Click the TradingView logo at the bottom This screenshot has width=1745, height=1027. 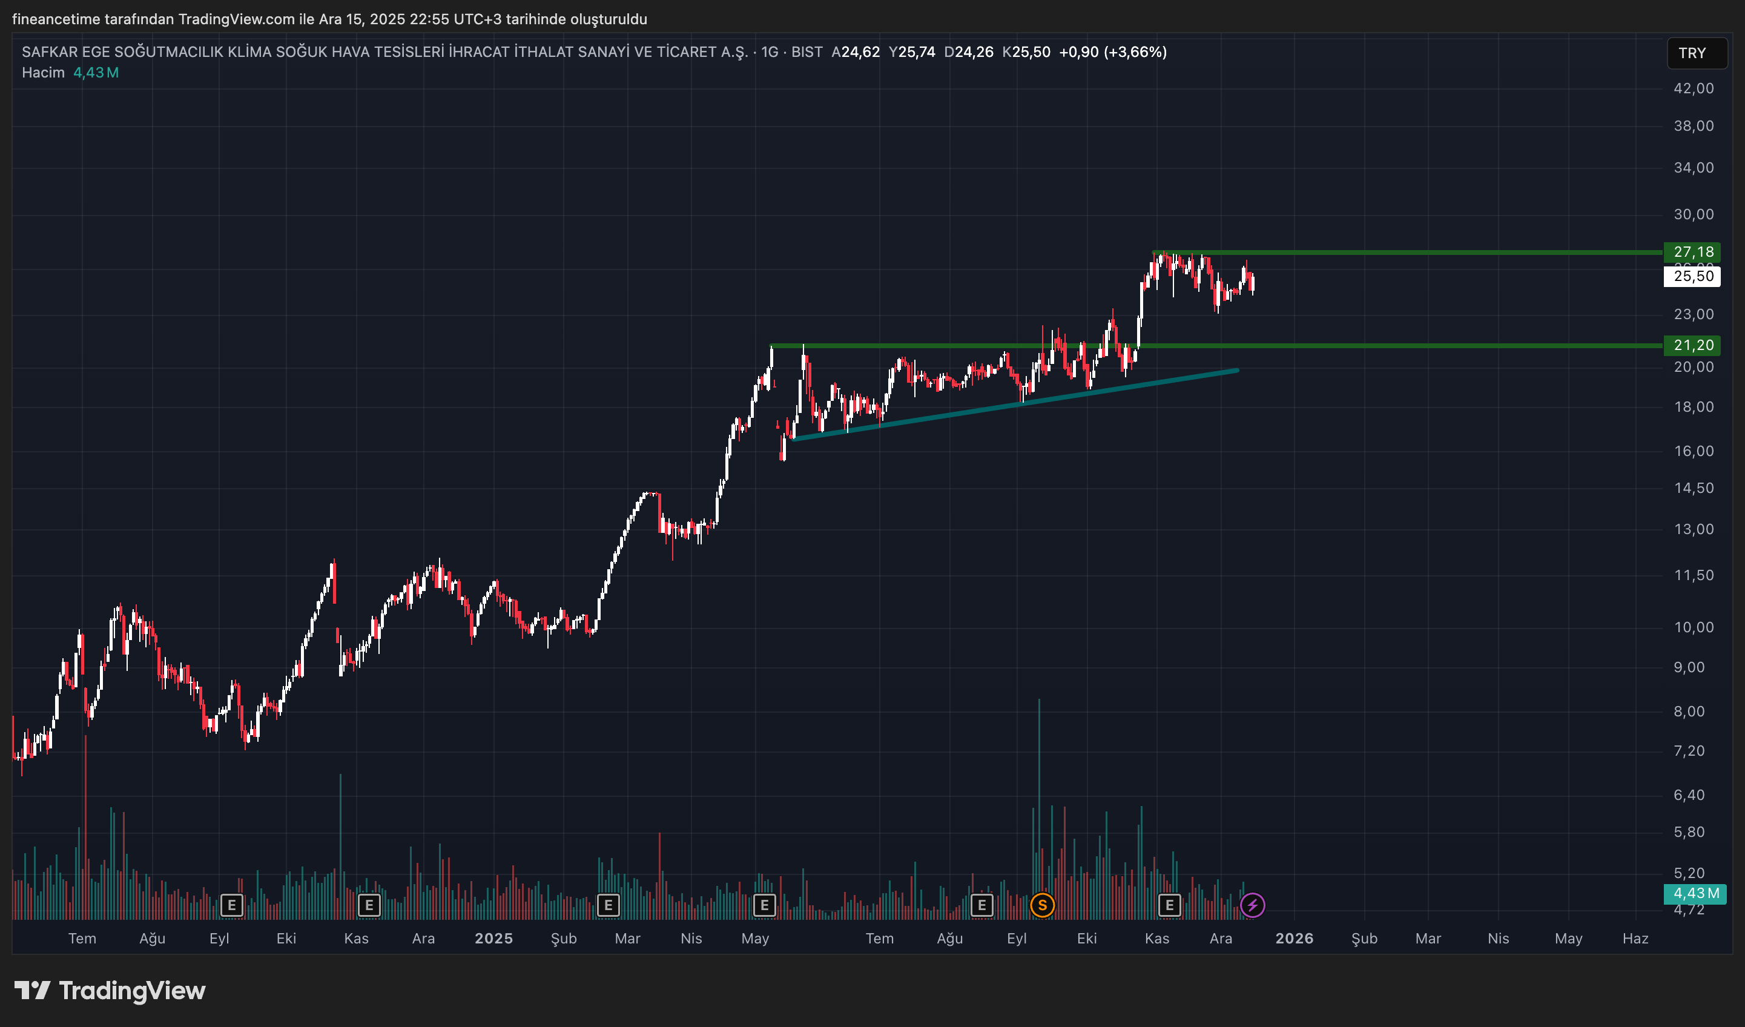coord(110,991)
